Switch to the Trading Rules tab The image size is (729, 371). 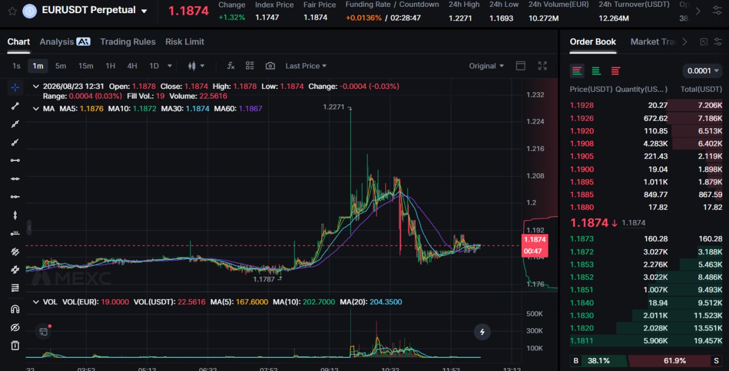point(128,42)
